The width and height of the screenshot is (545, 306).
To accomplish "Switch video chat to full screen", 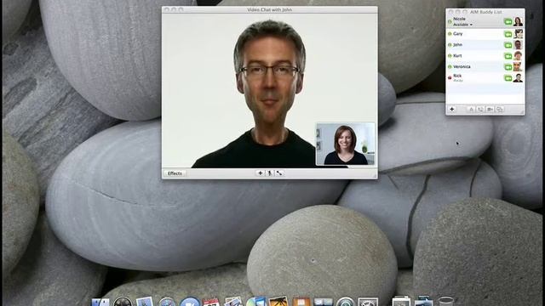I will pos(279,173).
